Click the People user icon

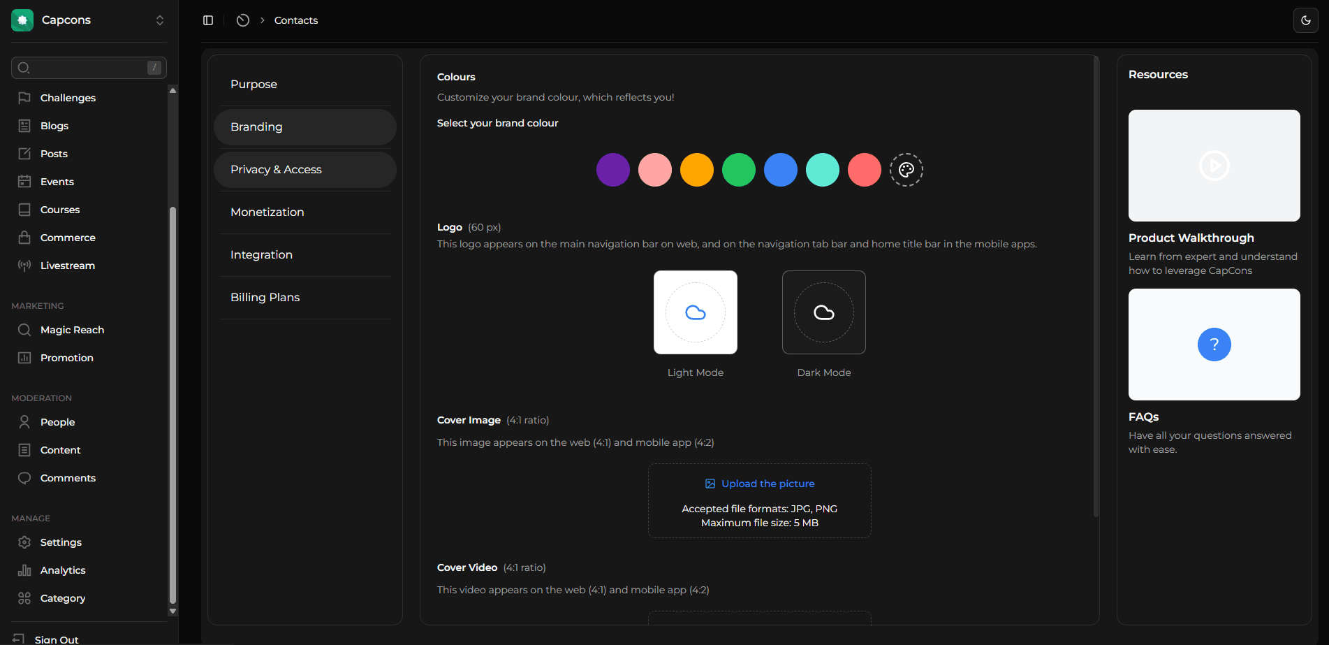point(24,422)
